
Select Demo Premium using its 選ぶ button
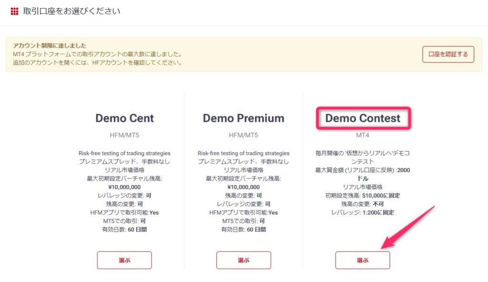pyautogui.click(x=244, y=260)
